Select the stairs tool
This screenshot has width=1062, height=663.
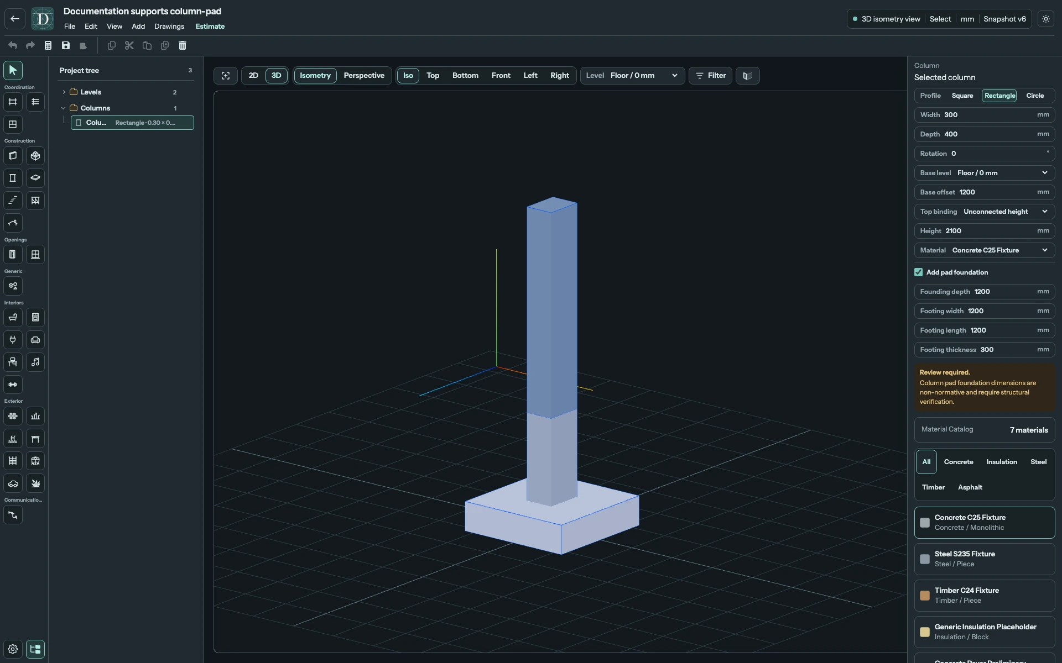coord(13,201)
